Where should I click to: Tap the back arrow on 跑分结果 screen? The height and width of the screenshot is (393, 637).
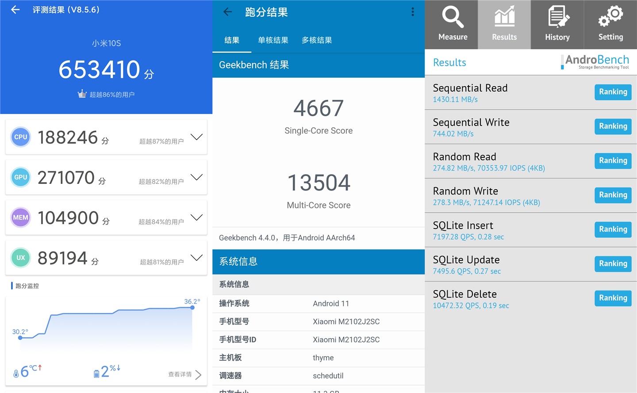click(227, 12)
